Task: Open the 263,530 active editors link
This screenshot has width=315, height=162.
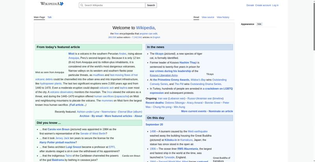Action: coord(112,37)
